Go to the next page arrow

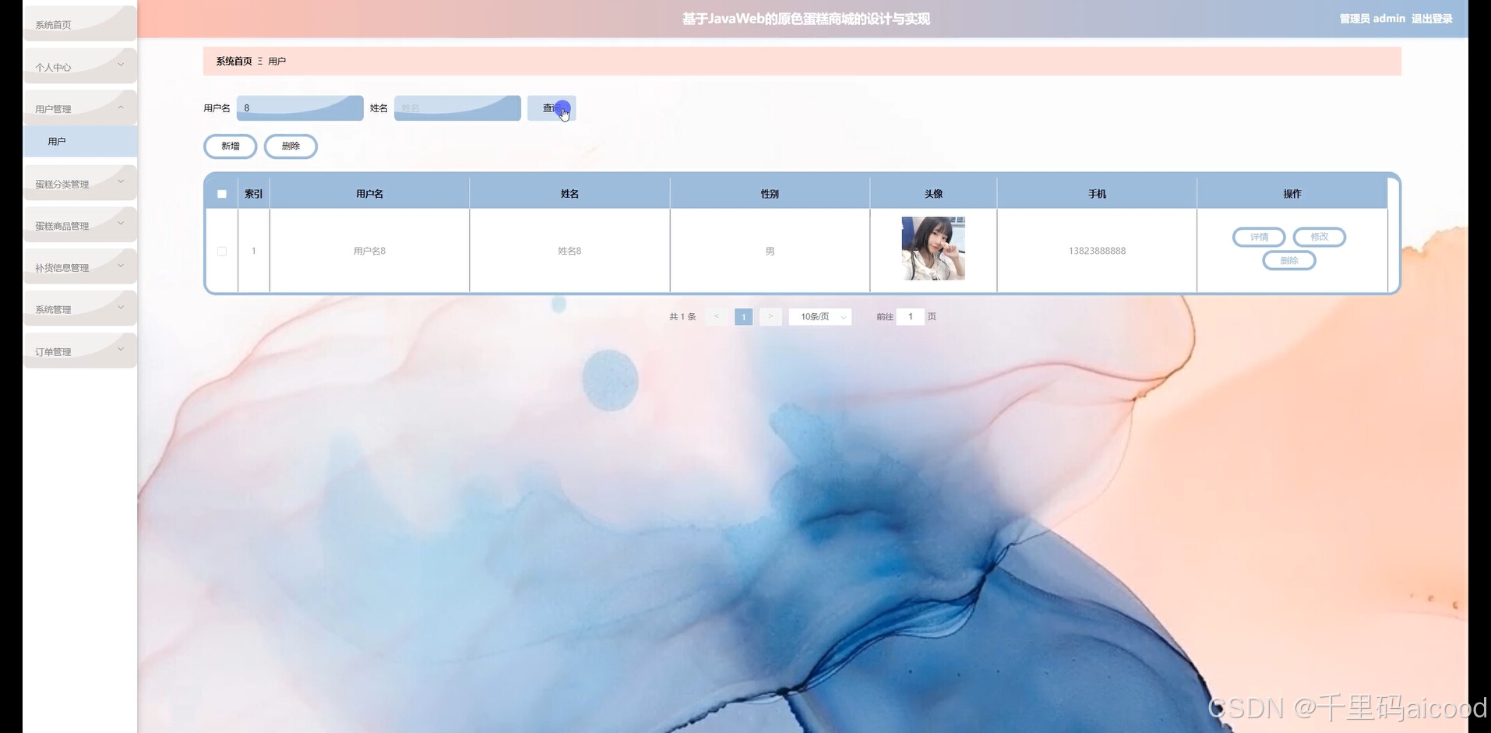[770, 316]
